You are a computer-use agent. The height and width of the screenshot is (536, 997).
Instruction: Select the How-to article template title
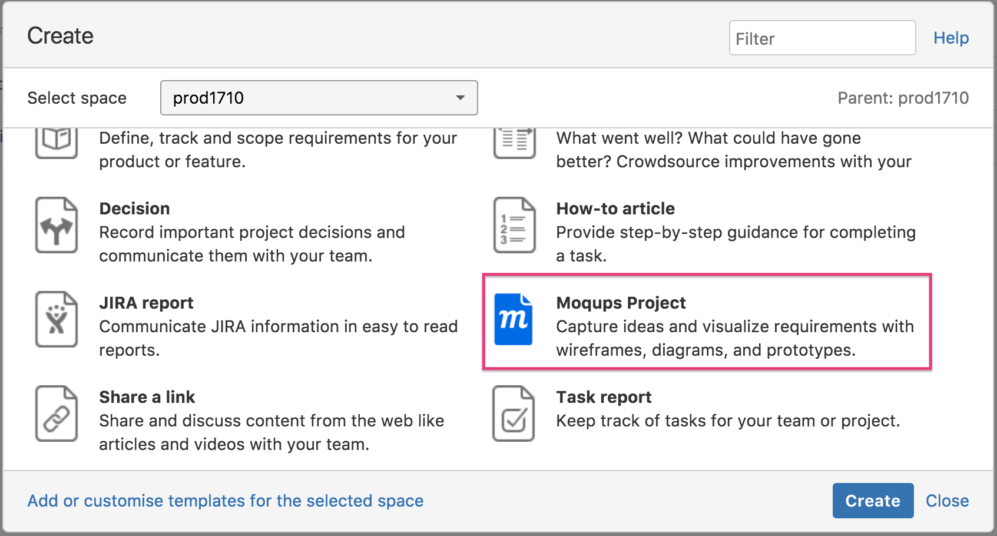click(615, 209)
